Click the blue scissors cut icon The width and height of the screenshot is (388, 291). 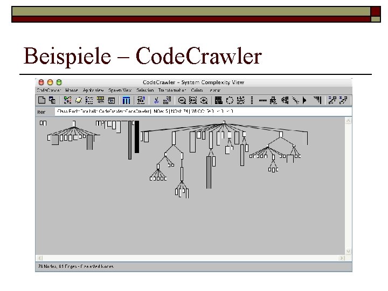point(156,100)
